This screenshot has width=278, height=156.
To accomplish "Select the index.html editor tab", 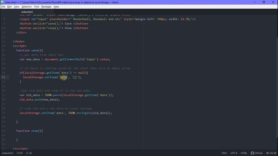I will point(27,12).
